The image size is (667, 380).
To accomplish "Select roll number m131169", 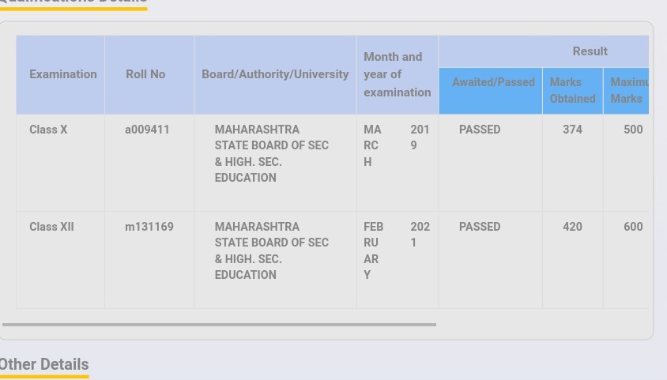I will tap(149, 227).
